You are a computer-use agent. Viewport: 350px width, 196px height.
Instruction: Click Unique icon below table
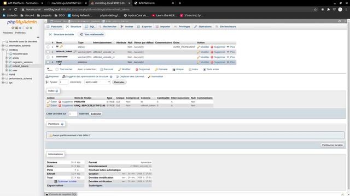[x=174, y=69]
